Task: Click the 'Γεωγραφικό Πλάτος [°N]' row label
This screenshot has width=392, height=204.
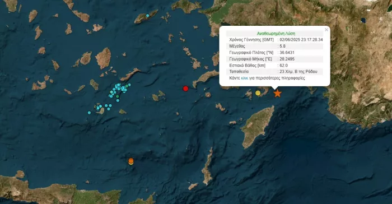Action: [251, 53]
